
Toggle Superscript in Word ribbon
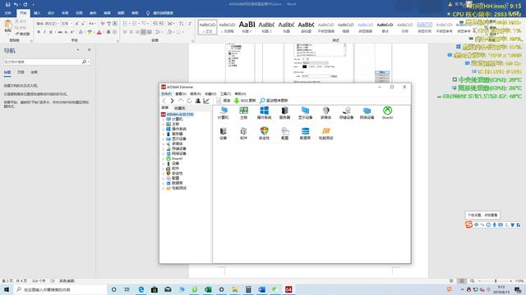pos(72,32)
